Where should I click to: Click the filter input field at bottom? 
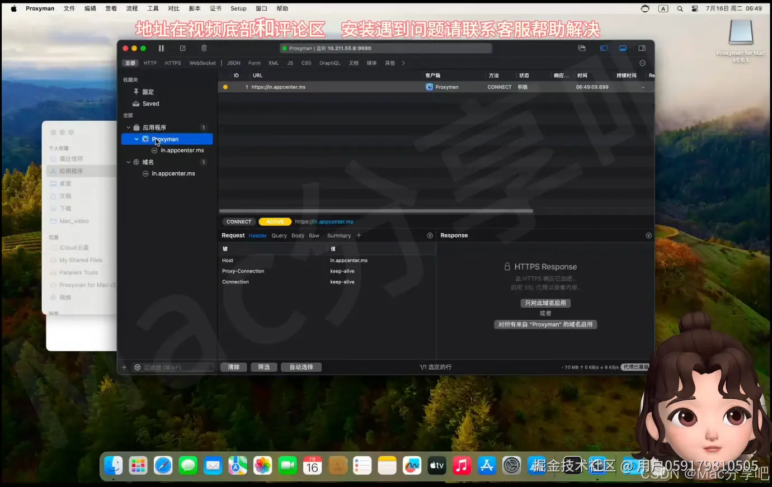click(173, 367)
